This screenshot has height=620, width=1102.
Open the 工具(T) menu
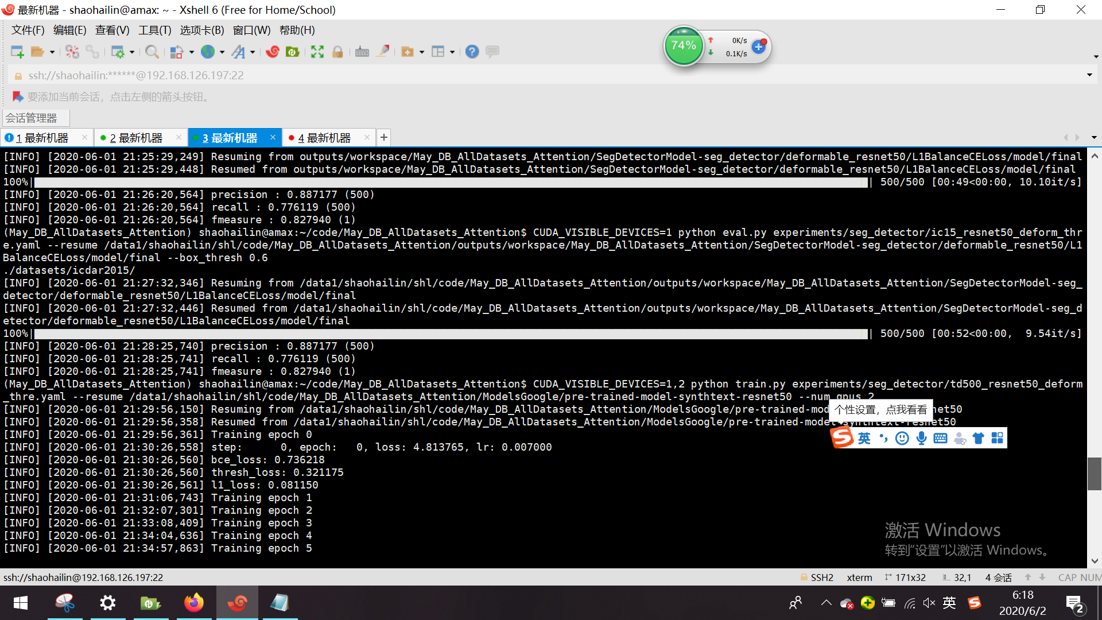pyautogui.click(x=154, y=30)
